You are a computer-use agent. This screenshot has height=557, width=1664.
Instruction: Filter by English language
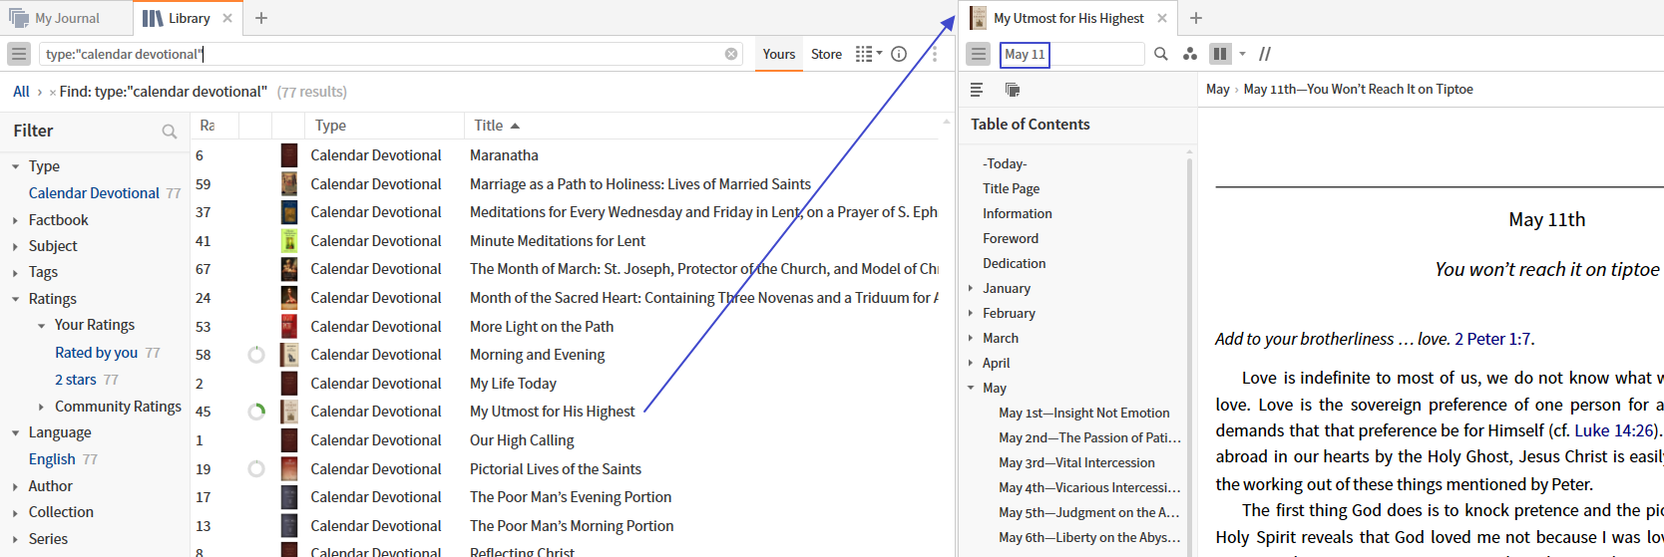(52, 459)
